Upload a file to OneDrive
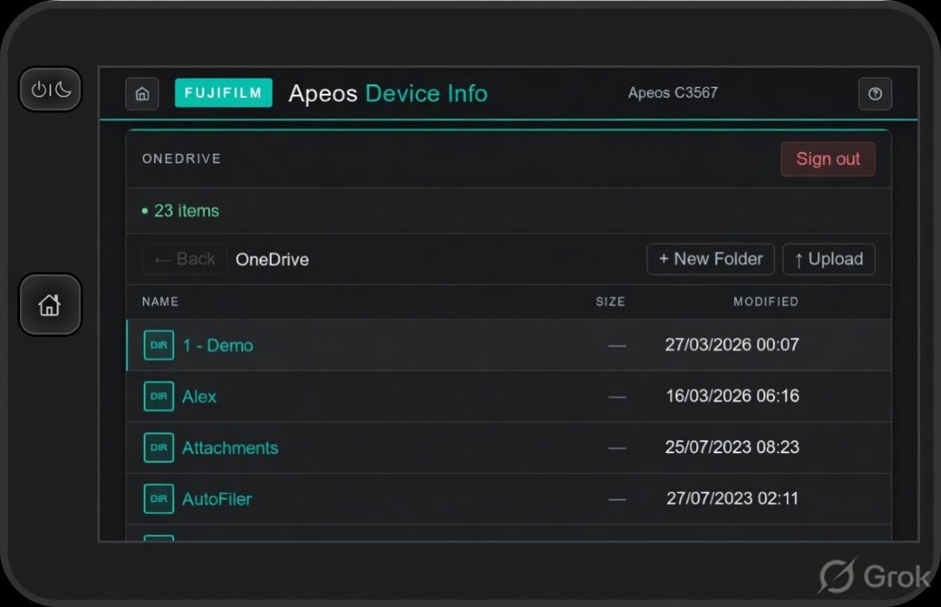Viewport: 941px width, 607px height. pos(829,260)
